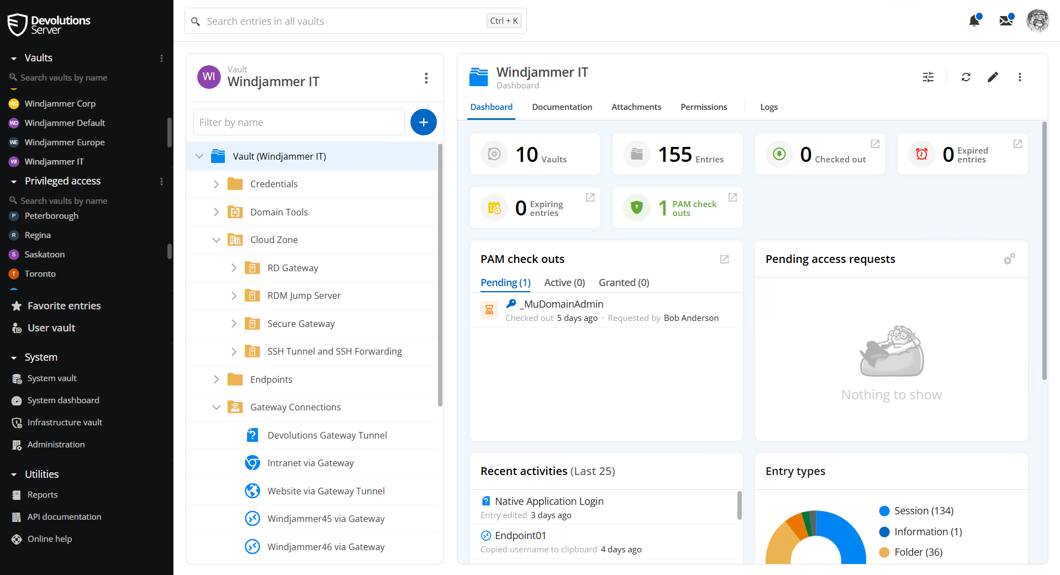This screenshot has width=1060, height=575.
Task: Focus Search vaults by name under Vaults
Action: click(x=64, y=78)
